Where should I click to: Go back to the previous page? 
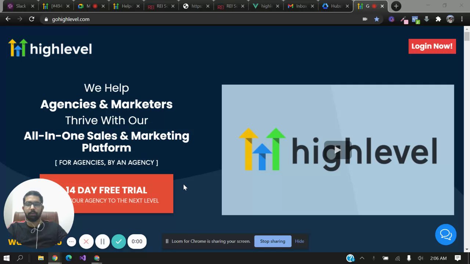click(8, 19)
